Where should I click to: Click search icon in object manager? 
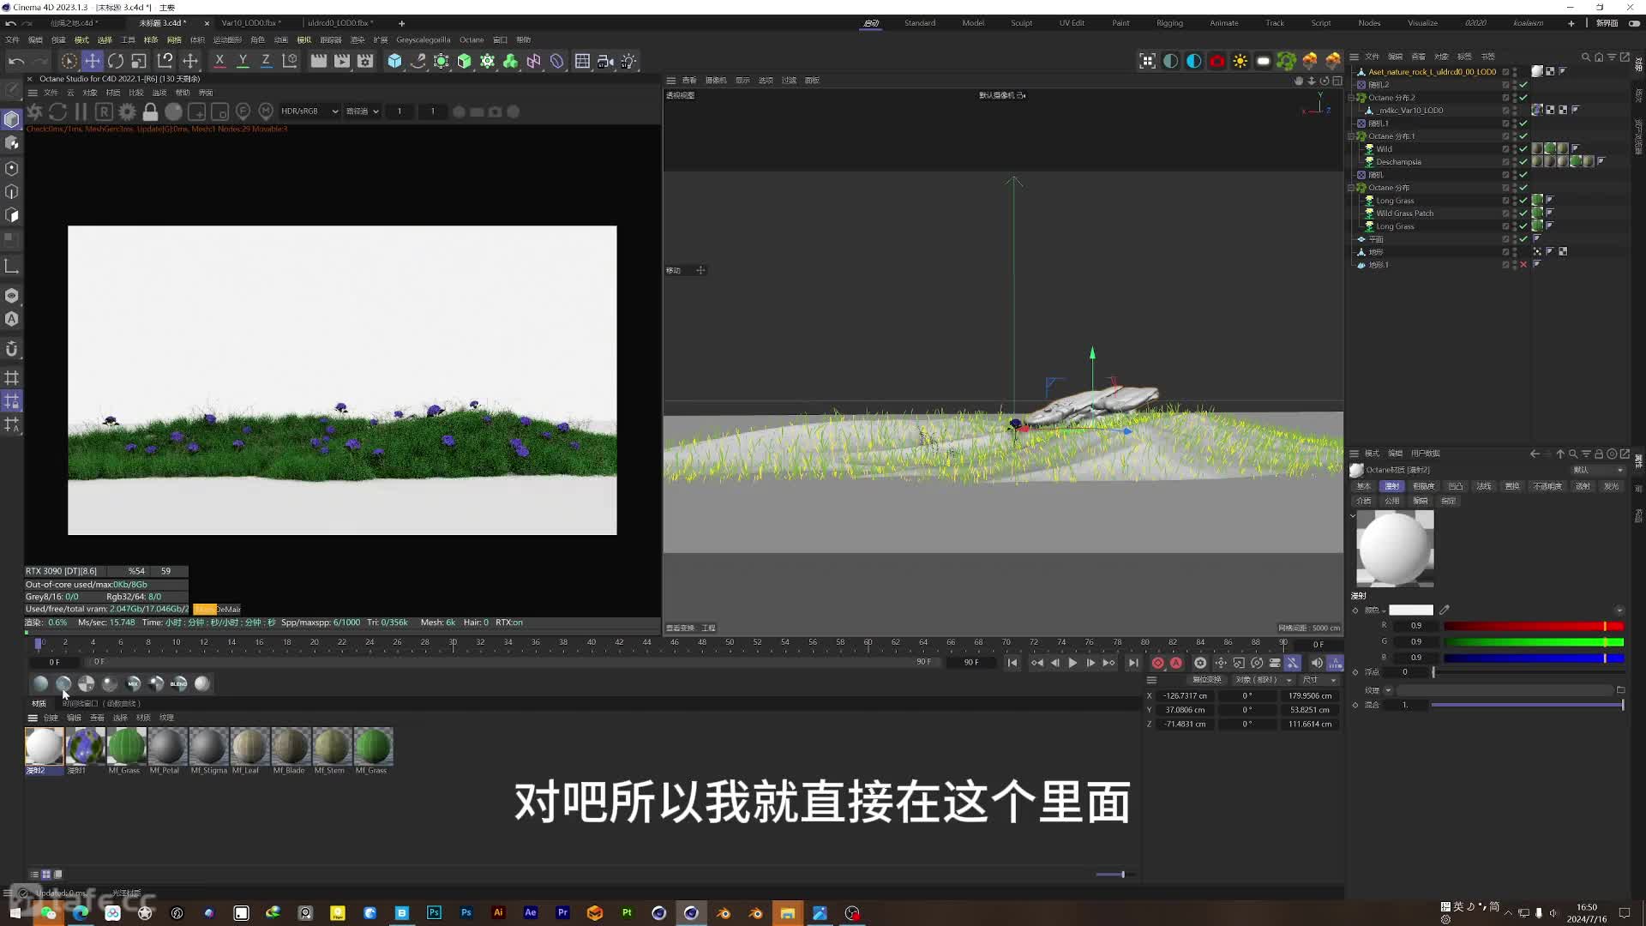click(x=1585, y=57)
